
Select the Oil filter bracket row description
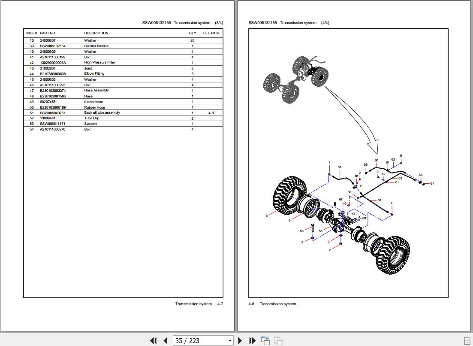click(96, 46)
